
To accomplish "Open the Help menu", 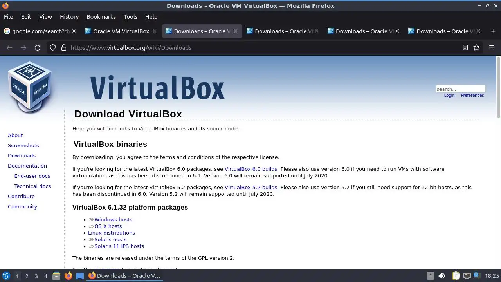I will point(151,17).
